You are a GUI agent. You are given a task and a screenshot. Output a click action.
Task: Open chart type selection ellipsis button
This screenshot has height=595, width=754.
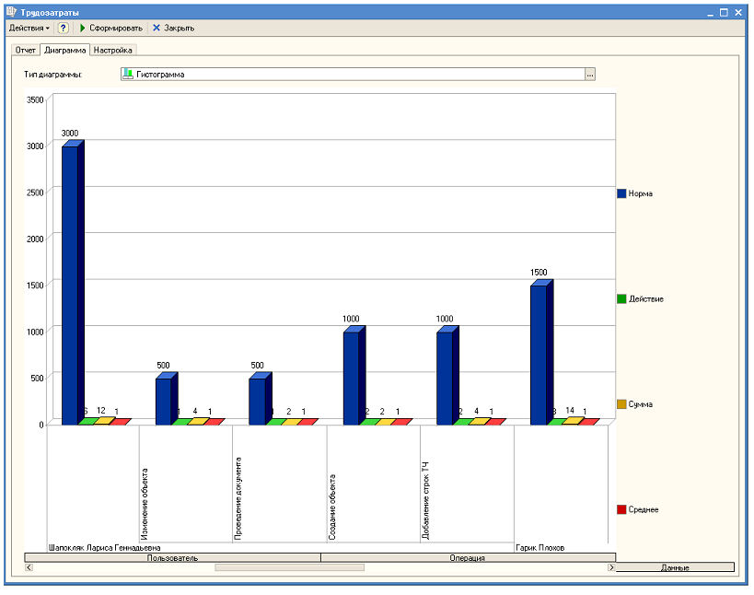(x=590, y=75)
